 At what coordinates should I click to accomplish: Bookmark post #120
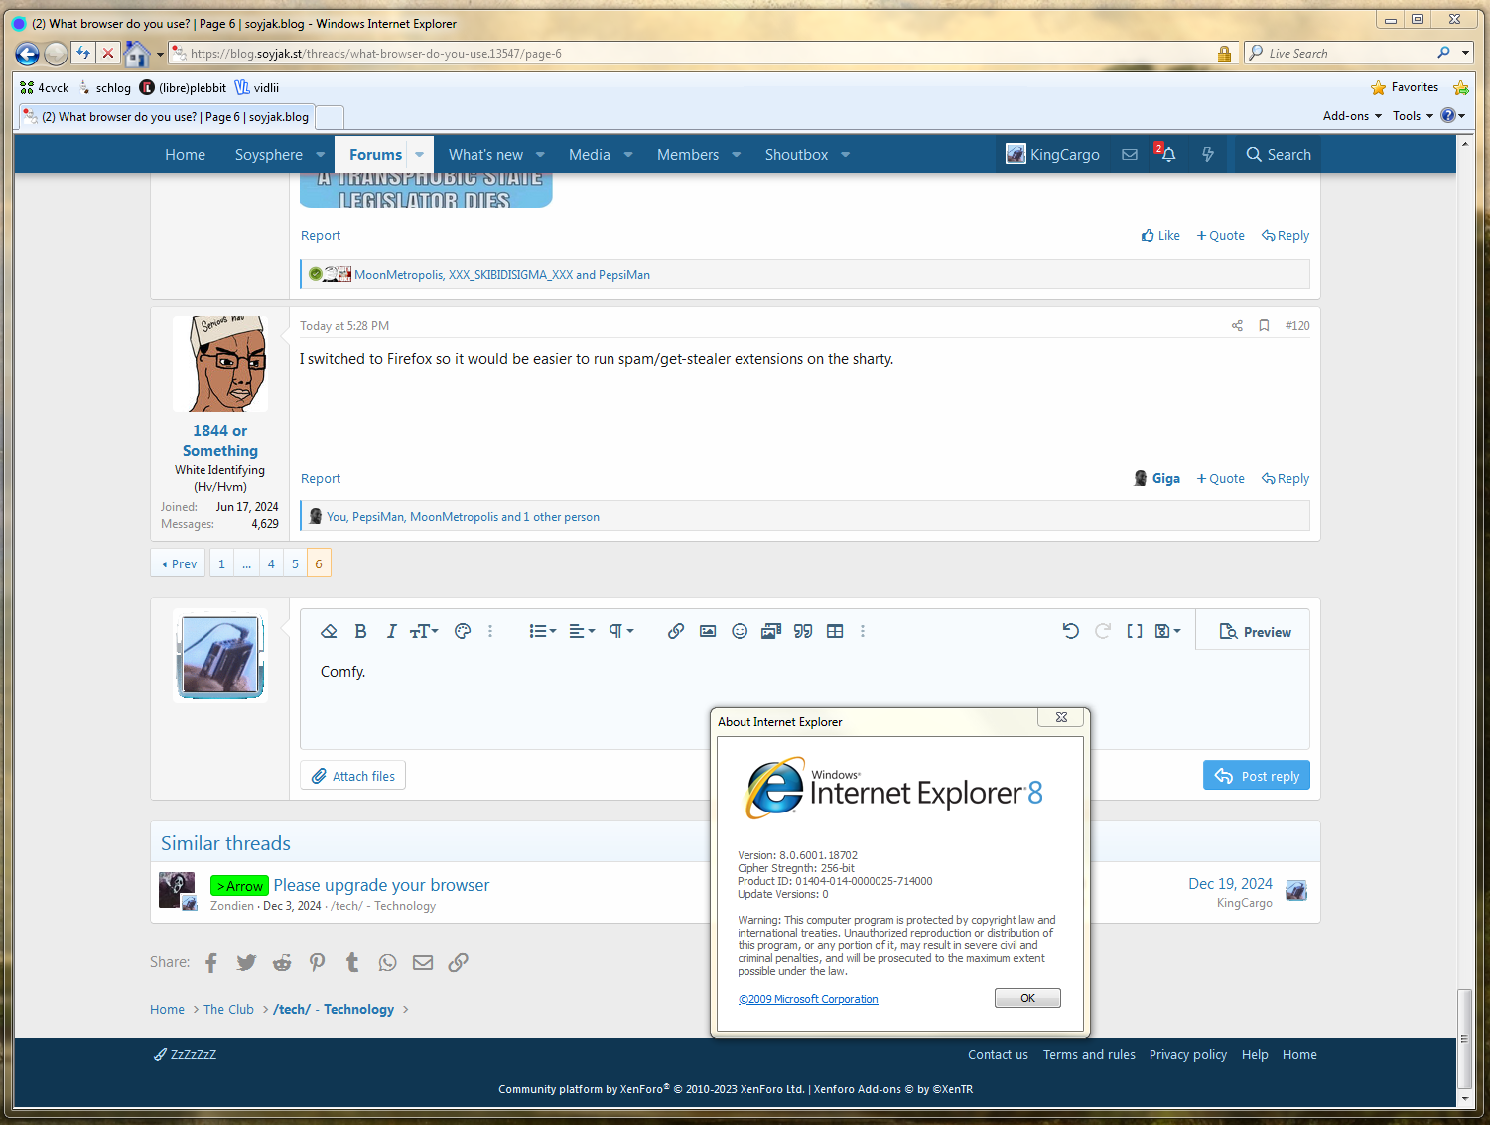tap(1264, 325)
